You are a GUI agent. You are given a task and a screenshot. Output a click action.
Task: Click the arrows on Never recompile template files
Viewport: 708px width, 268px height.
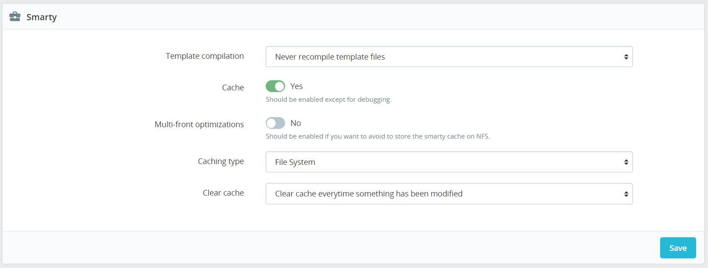click(x=626, y=57)
